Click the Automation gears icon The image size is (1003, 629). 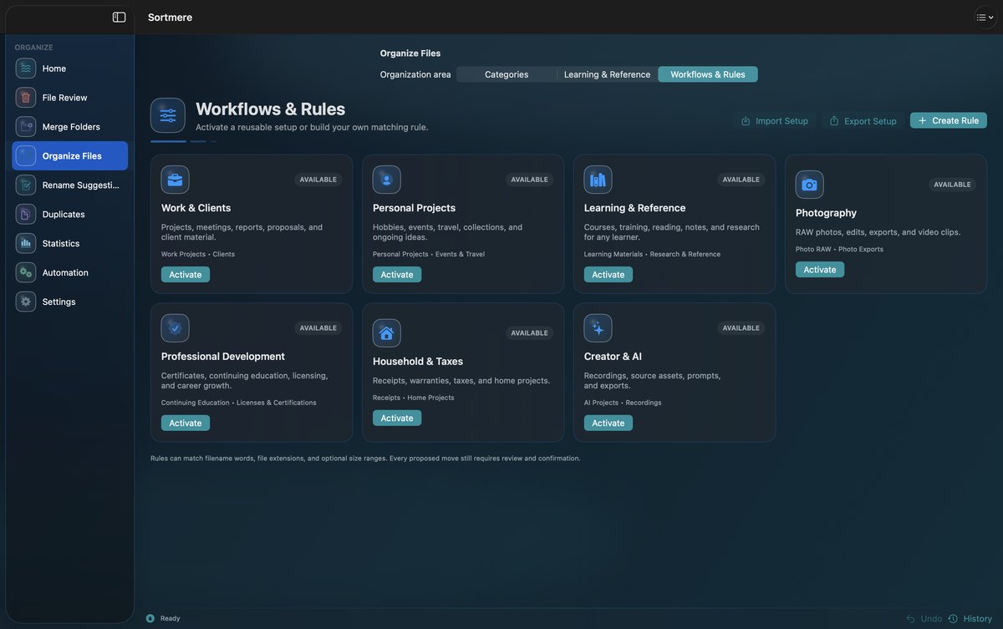(26, 273)
